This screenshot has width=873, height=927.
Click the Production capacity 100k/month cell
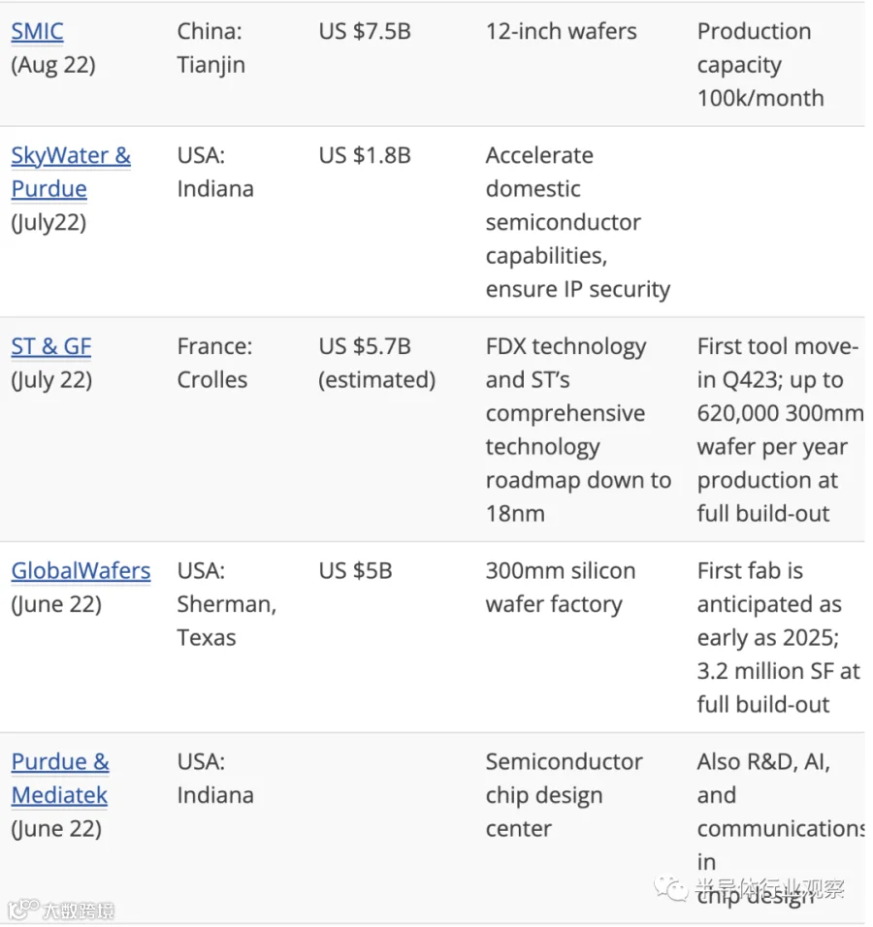coord(760,64)
